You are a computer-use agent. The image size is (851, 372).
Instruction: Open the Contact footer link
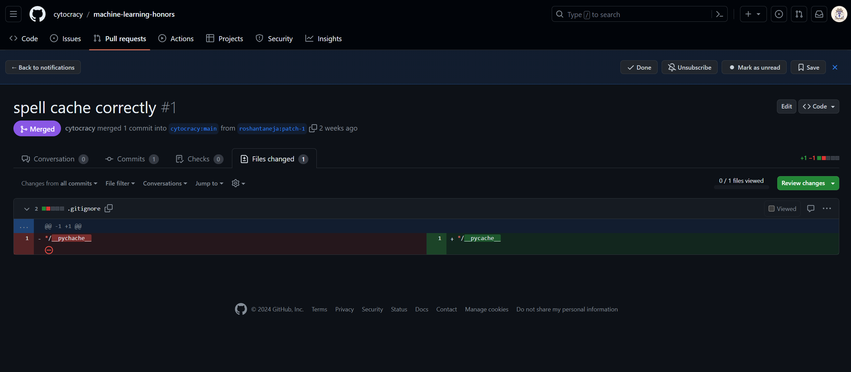click(446, 309)
